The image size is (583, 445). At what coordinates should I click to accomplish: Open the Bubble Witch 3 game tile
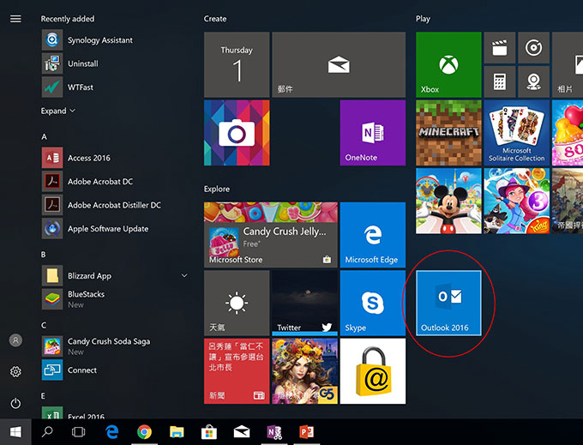[x=516, y=201]
